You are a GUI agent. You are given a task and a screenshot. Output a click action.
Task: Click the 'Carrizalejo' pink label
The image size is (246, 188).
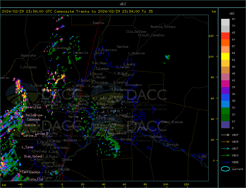[x=31, y=172]
